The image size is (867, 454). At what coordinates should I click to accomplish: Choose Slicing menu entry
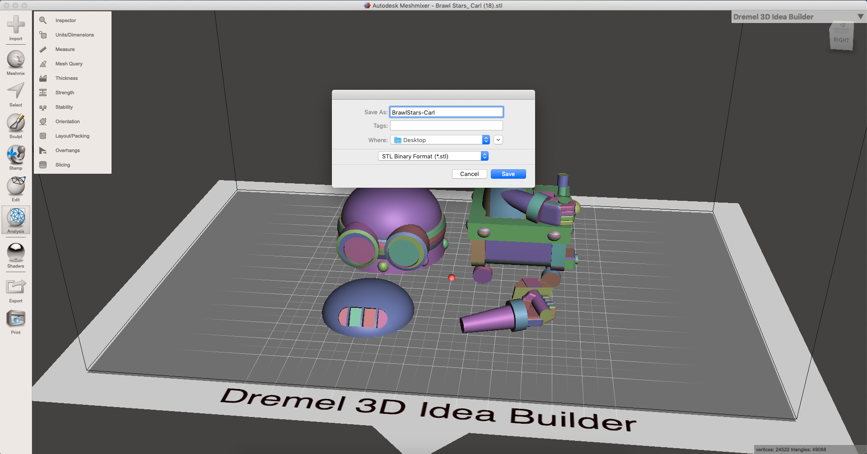click(63, 165)
